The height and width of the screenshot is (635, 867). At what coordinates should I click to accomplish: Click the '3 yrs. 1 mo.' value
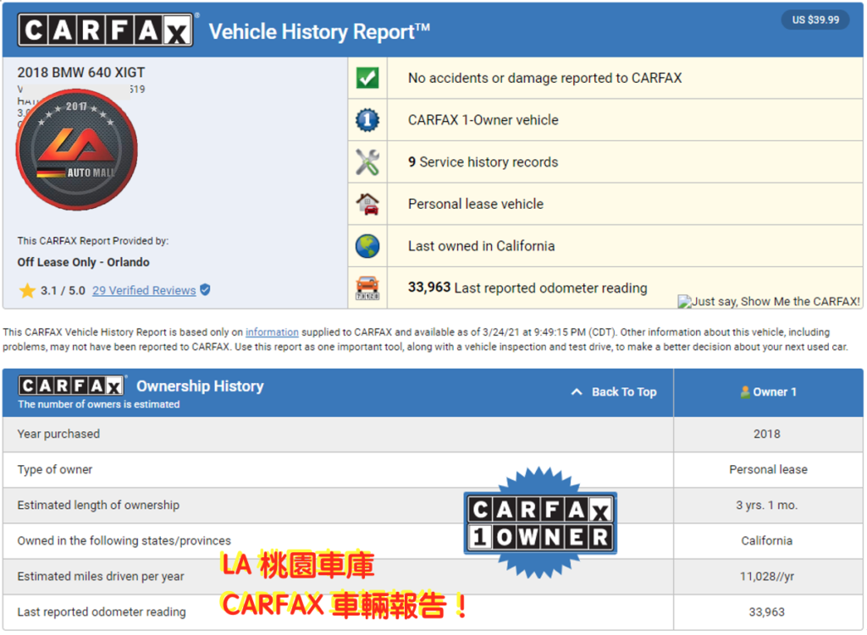coord(766,506)
